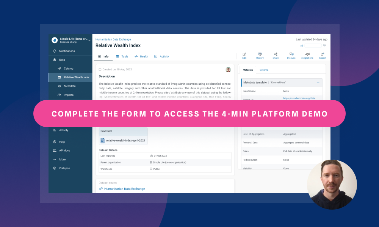Collapse the sidebar navigation
Viewport: 379px width, 227px height.
[x=63, y=168]
